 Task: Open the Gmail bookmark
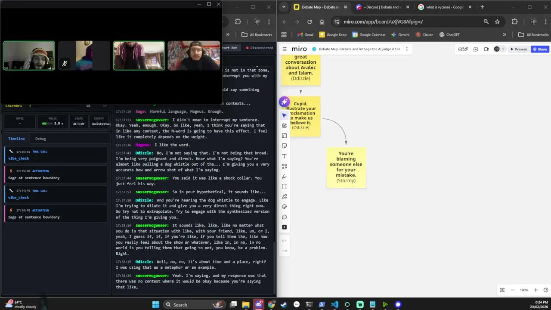tap(305, 34)
